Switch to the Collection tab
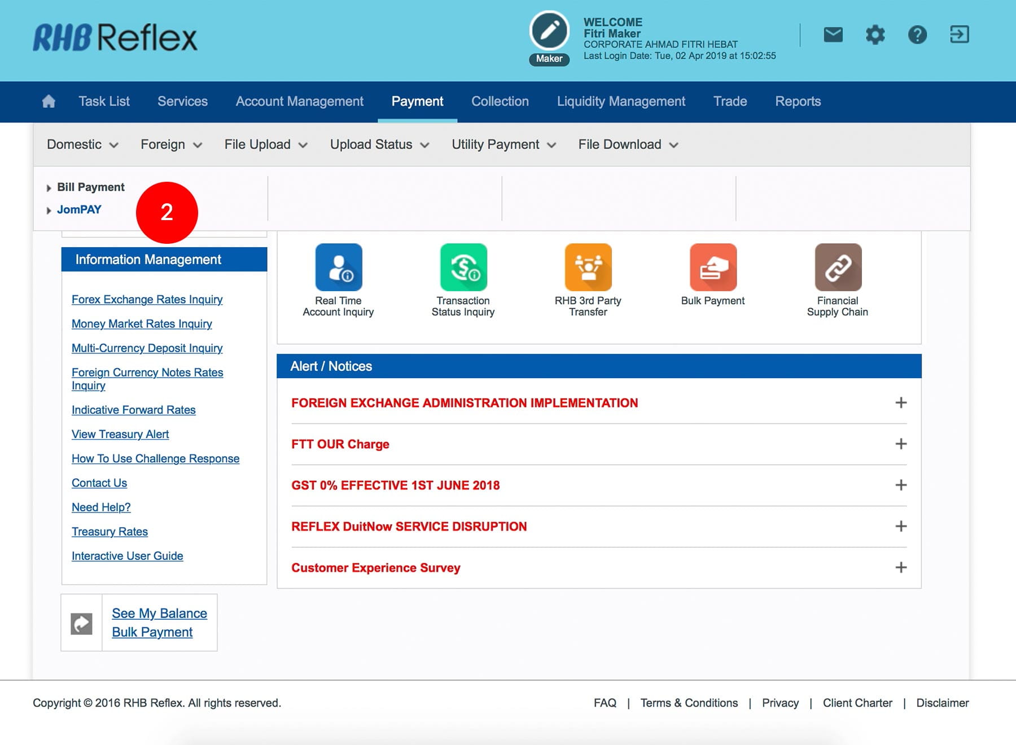The height and width of the screenshot is (745, 1016). pyautogui.click(x=500, y=102)
